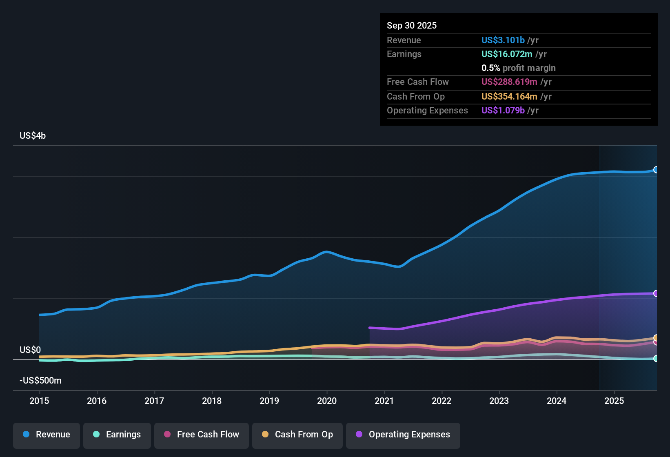The width and height of the screenshot is (670, 457).
Task: Expand the Free Cash Flow legend entry
Action: tap(201, 435)
